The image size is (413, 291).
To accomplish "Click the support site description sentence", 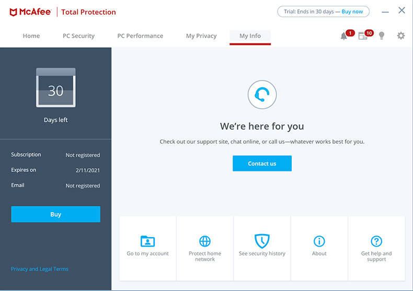I will (x=262, y=142).
